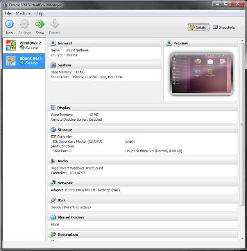247x251 pixels.
Task: Close the VirtualBox Manager window
Action: pos(238,4)
